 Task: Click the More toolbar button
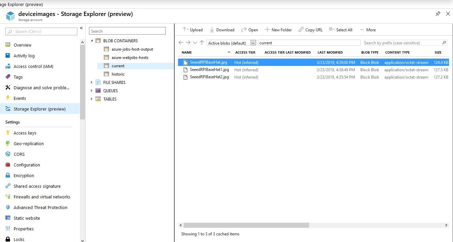368,30
